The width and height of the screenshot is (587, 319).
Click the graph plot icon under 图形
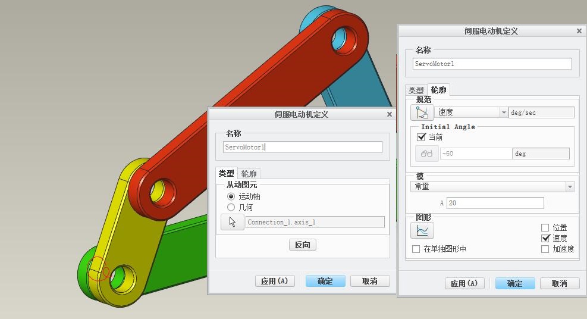[422, 230]
